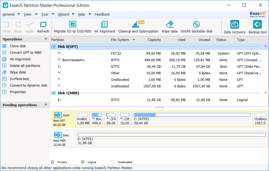Collapse the Operations panel

(x=46, y=39)
